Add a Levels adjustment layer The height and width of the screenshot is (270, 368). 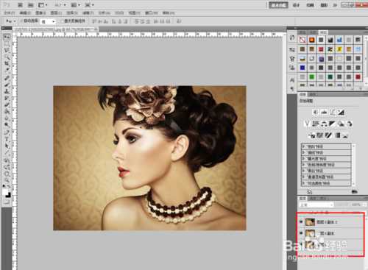[x=324, y=113]
